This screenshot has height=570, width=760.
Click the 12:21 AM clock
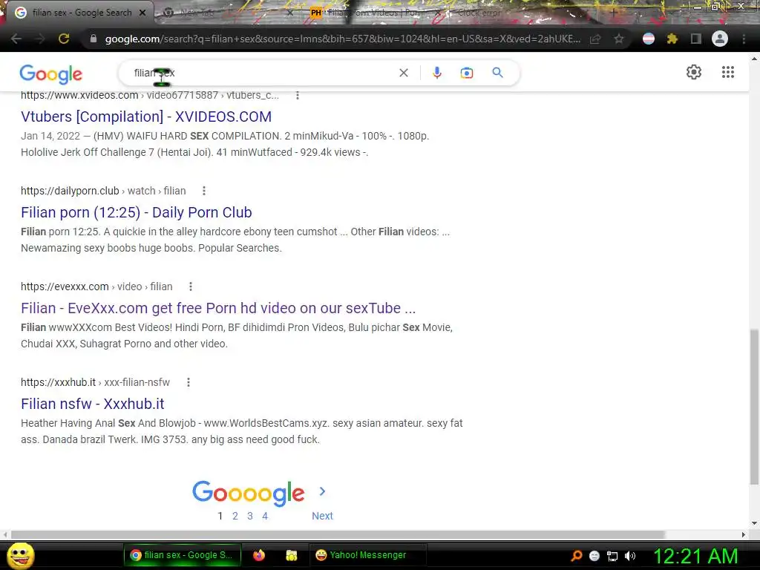tap(695, 556)
